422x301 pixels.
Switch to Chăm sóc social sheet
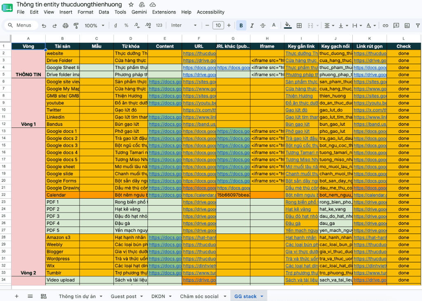point(199,296)
